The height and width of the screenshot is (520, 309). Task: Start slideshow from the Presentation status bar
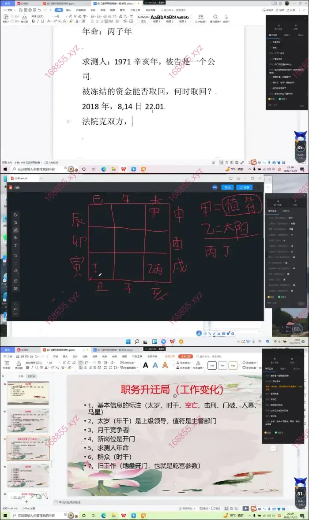pos(245,508)
